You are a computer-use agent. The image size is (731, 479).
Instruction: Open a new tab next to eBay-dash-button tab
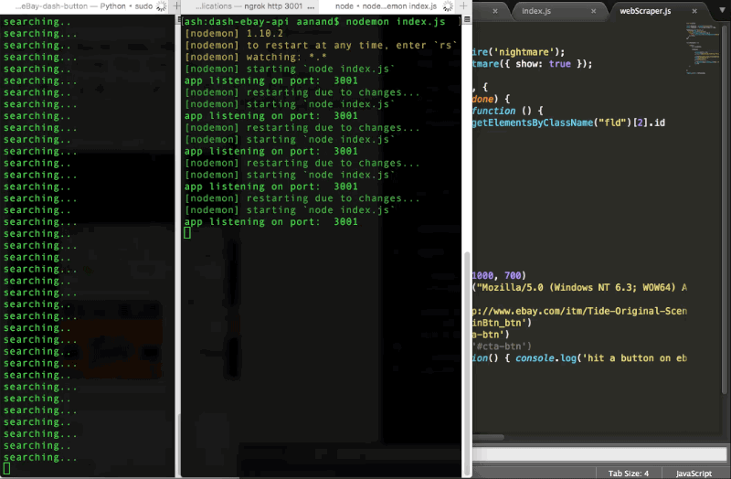pos(176,6)
